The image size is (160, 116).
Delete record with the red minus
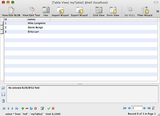point(27,108)
